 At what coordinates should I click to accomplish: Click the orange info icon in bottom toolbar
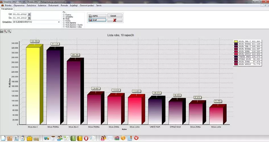[x=123, y=138]
